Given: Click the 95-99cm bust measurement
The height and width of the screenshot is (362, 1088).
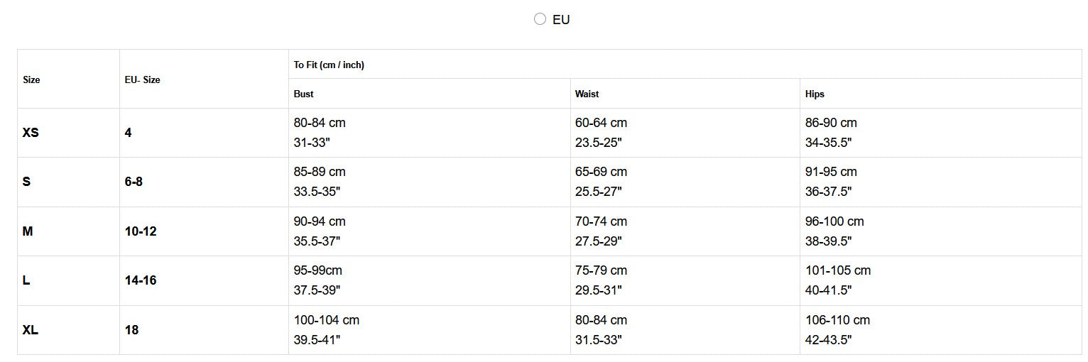Looking at the screenshot, I should 318,270.
